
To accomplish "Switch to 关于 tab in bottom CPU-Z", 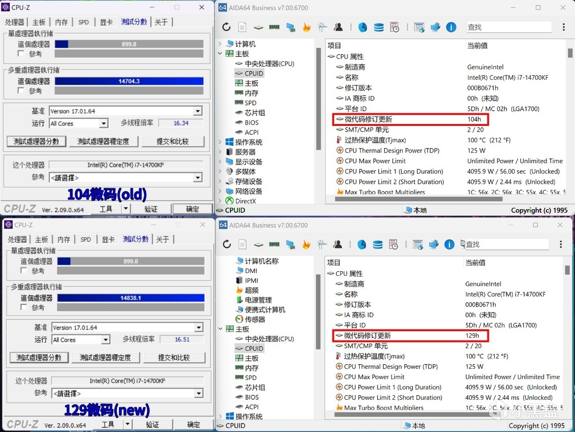I will [163, 240].
